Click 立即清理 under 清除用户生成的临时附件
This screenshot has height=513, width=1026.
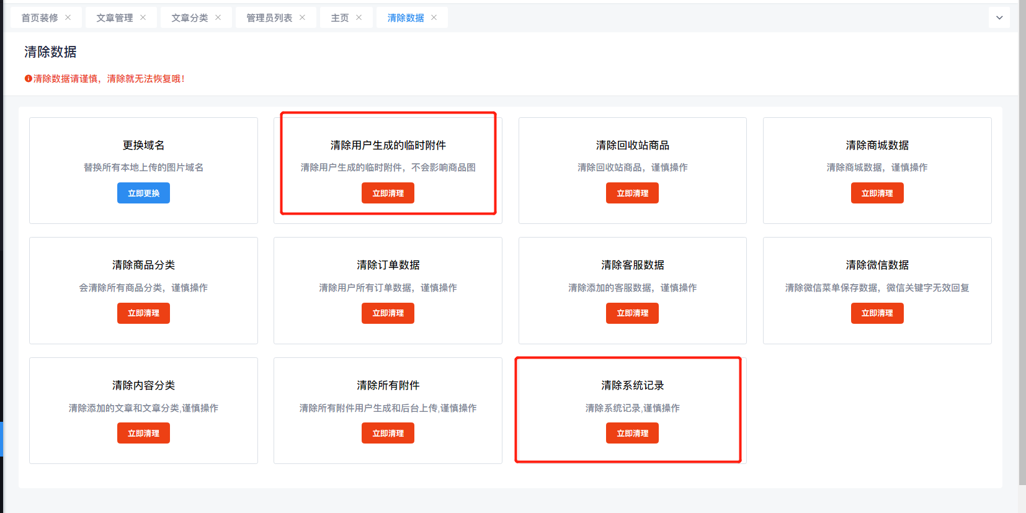tap(388, 193)
